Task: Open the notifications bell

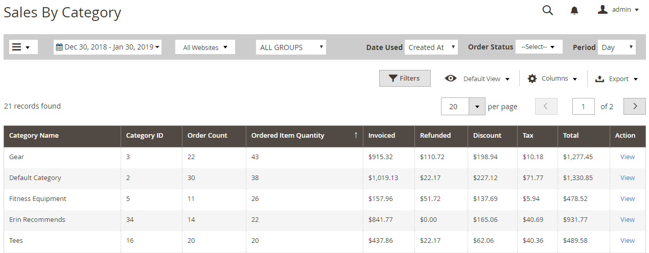Action: (574, 10)
